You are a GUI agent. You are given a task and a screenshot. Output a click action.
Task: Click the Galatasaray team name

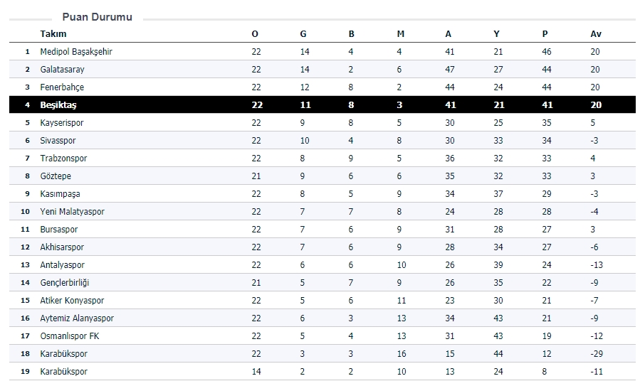pyautogui.click(x=63, y=70)
